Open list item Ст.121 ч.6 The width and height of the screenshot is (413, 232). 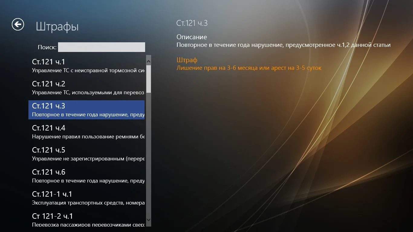click(86, 176)
